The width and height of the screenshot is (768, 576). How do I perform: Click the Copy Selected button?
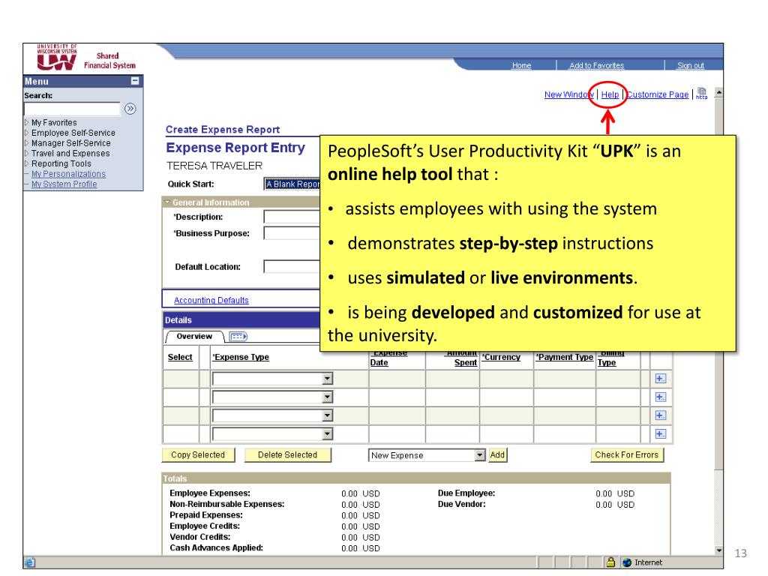198,455
